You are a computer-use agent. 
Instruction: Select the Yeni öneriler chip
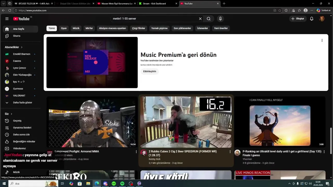coord(221,28)
